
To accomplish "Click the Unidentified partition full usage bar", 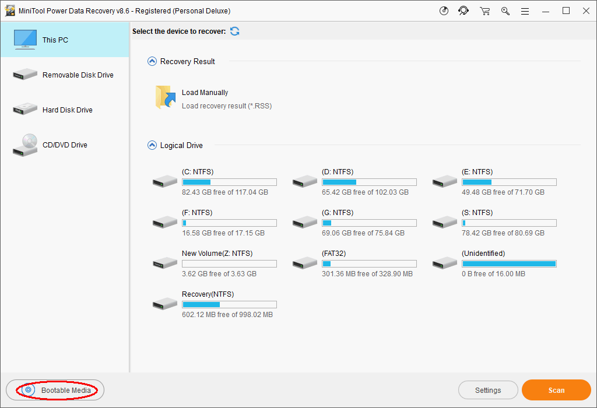I will pyautogui.click(x=509, y=264).
